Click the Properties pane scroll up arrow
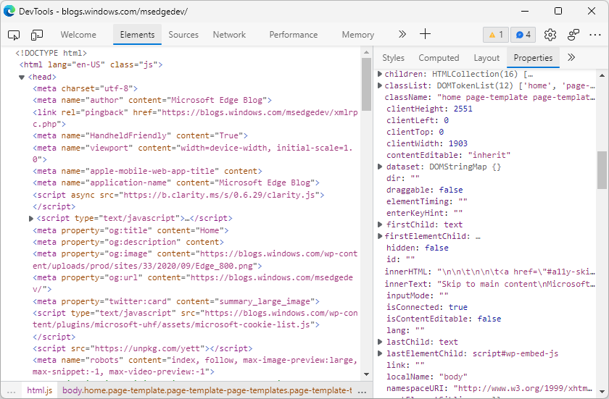609x399 pixels. click(602, 75)
